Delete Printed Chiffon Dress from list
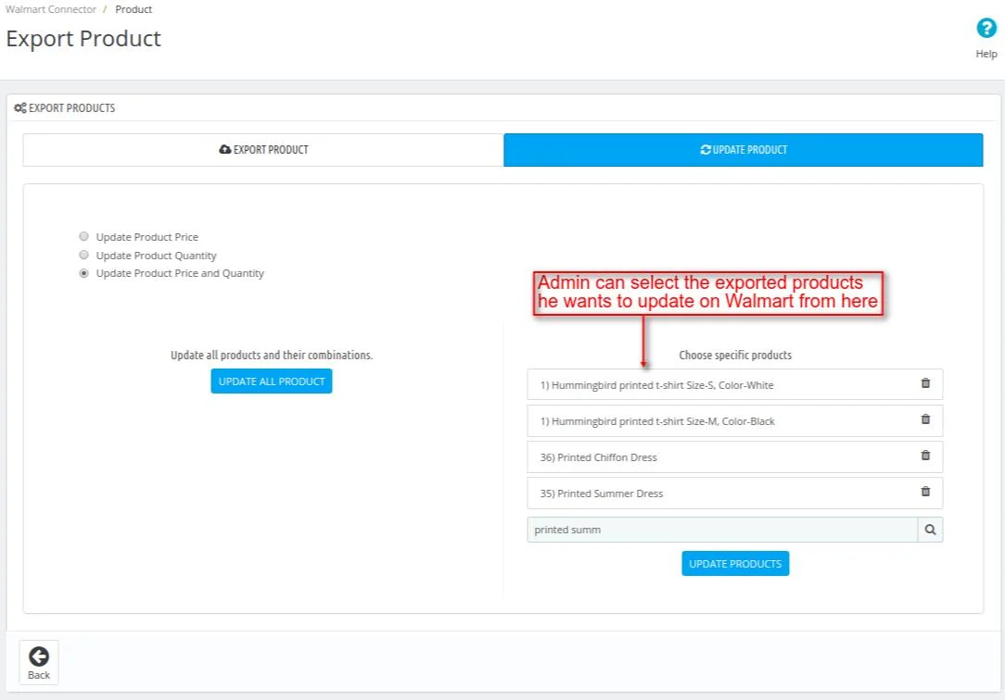This screenshot has width=1005, height=700. [925, 456]
